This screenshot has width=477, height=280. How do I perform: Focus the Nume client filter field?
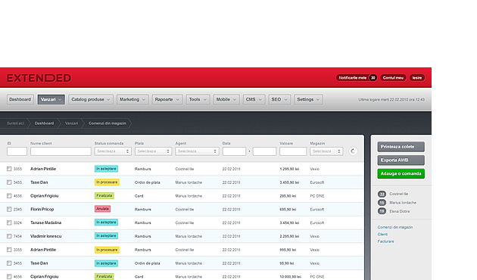61,151
